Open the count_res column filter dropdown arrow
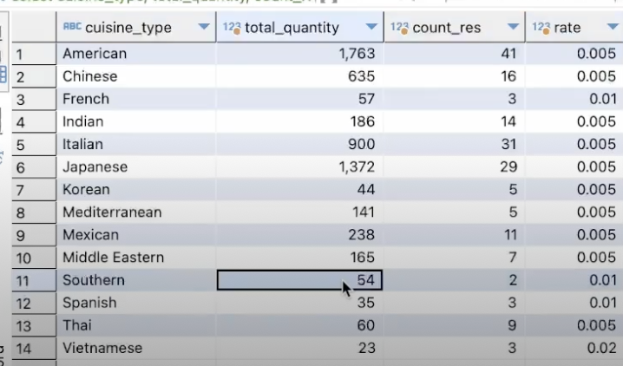The width and height of the screenshot is (623, 366). tap(514, 27)
